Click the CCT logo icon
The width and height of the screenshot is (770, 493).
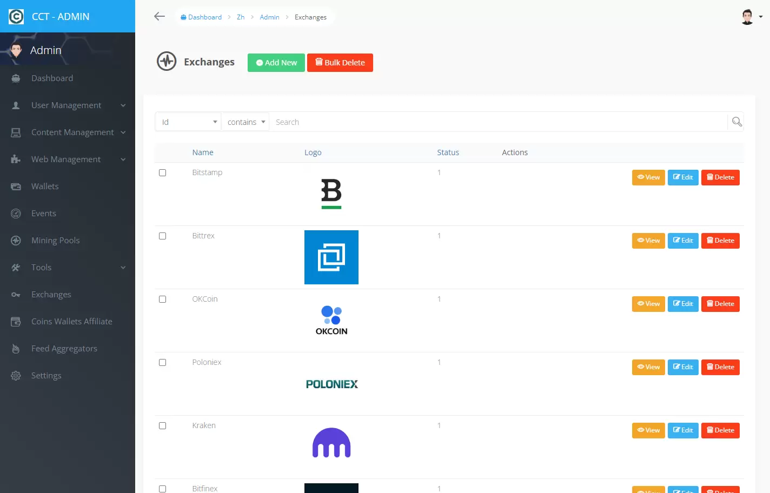tap(16, 17)
